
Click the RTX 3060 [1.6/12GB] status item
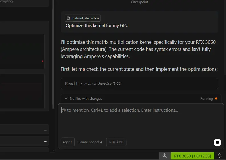pyautogui.click(x=192, y=156)
